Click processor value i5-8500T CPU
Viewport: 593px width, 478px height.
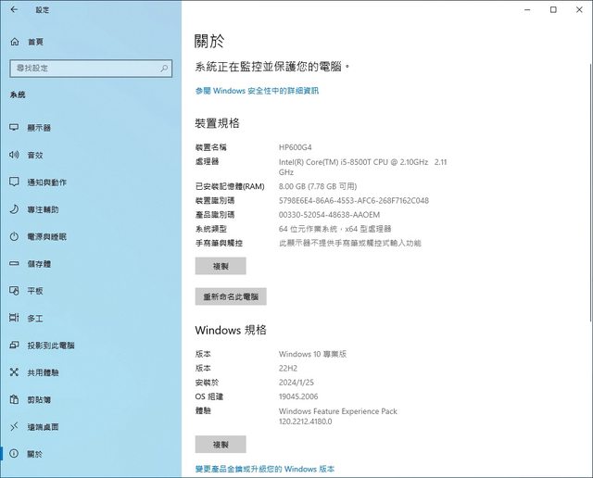[362, 167]
